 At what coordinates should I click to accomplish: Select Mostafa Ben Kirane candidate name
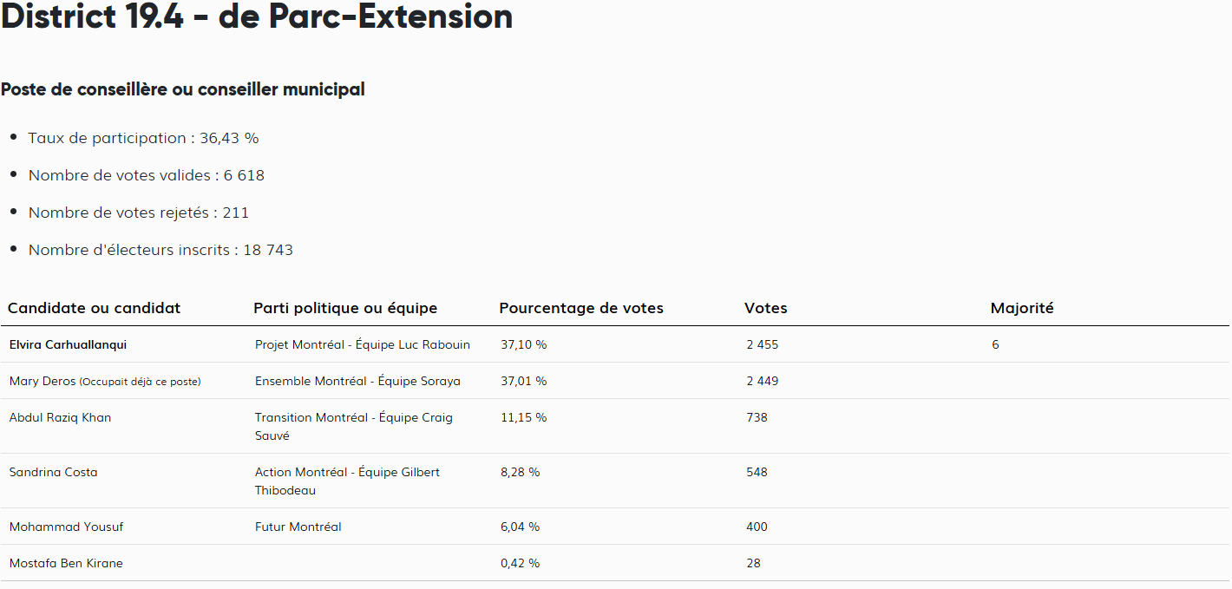coord(66,563)
